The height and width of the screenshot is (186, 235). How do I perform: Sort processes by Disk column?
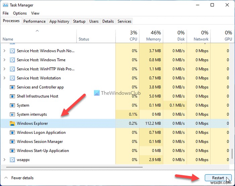(175, 36)
